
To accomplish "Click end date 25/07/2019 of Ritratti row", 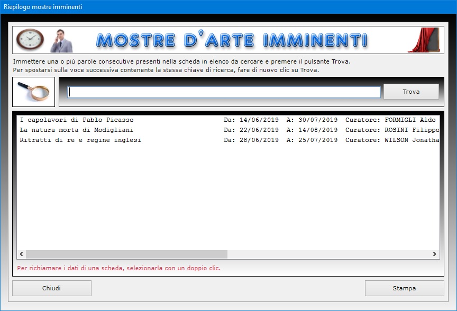I will (318, 140).
